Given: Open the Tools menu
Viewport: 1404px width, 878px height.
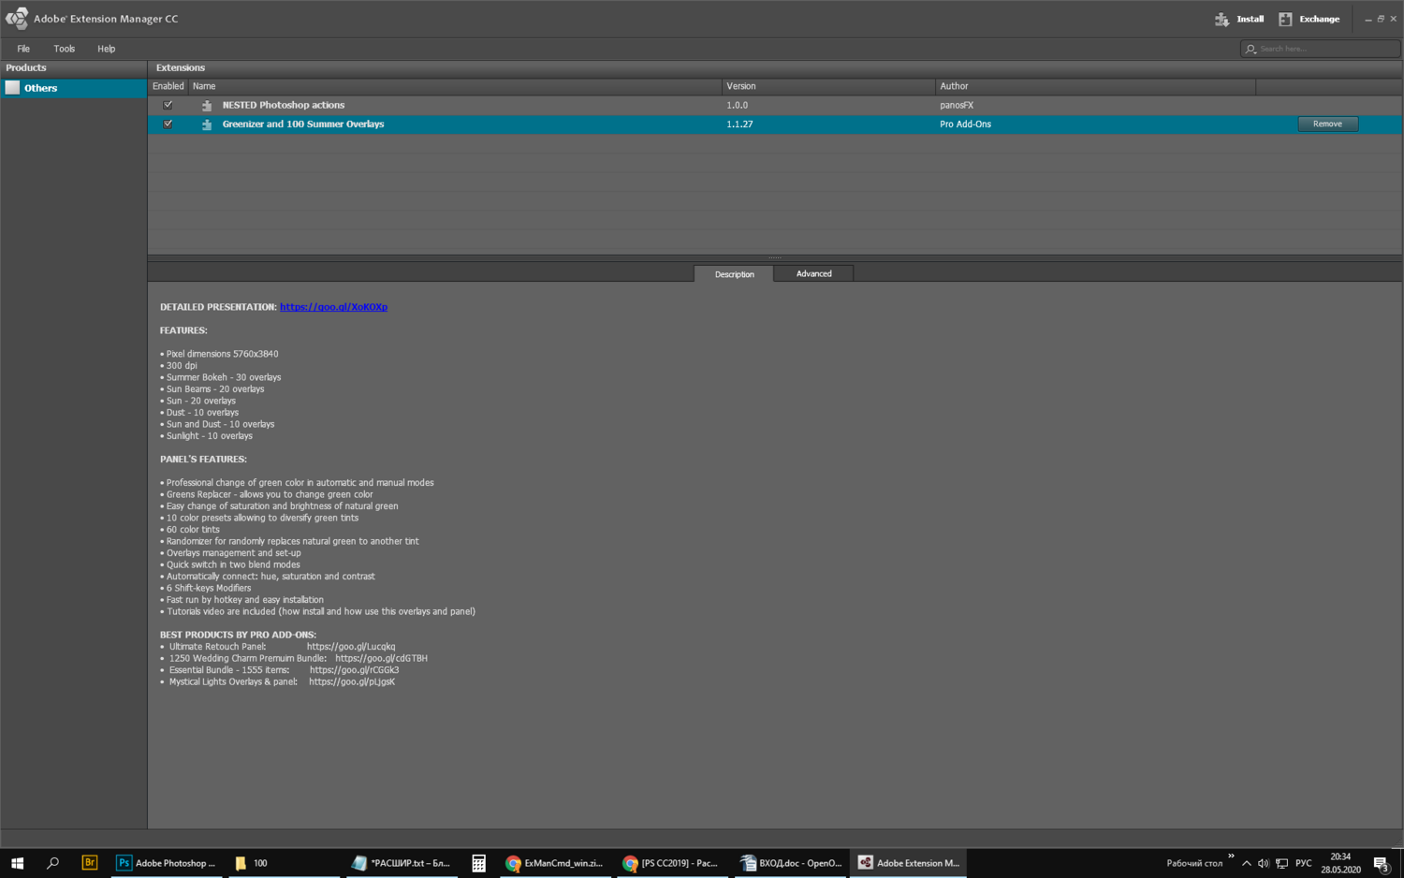Looking at the screenshot, I should pyautogui.click(x=64, y=49).
